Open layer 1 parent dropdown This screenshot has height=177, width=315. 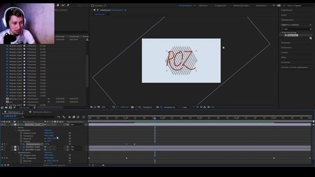point(77,124)
